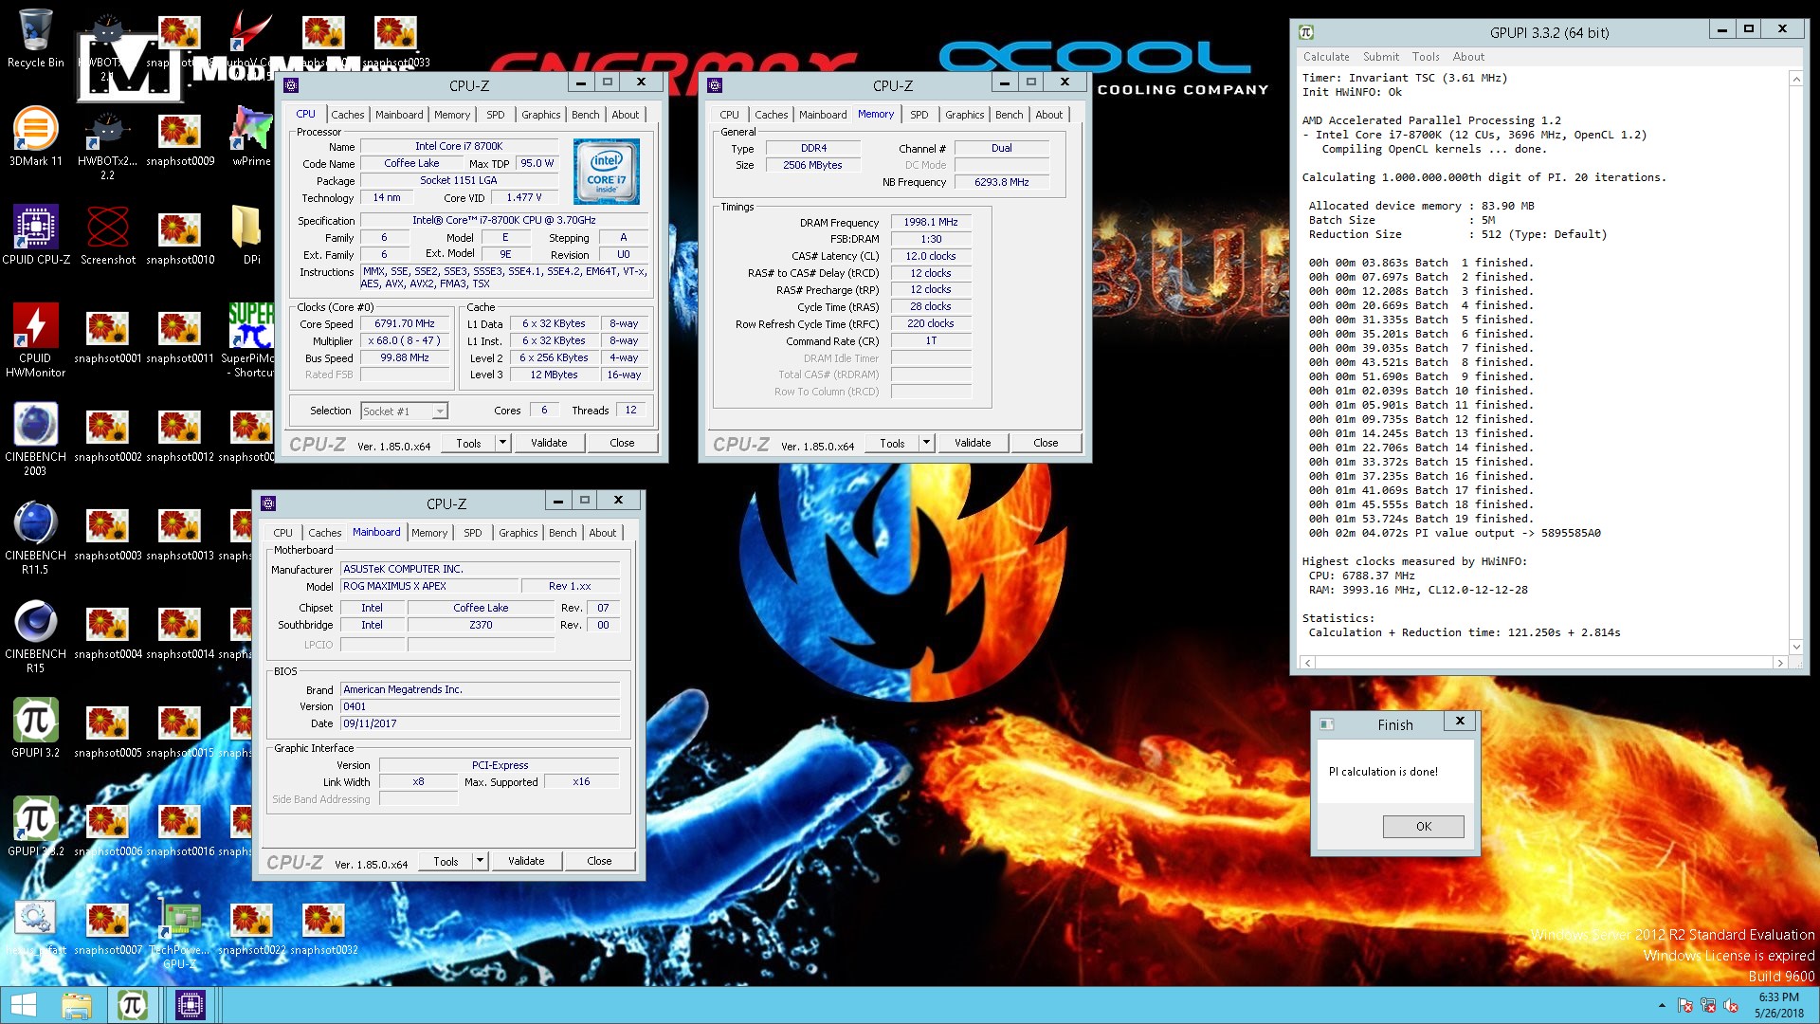Click Close button in CPU-Z CPU window

pyautogui.click(x=622, y=443)
